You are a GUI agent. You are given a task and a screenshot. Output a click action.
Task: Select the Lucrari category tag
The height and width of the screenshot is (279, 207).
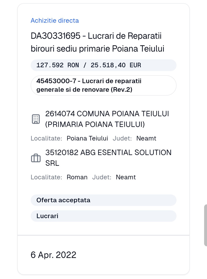coord(47,216)
